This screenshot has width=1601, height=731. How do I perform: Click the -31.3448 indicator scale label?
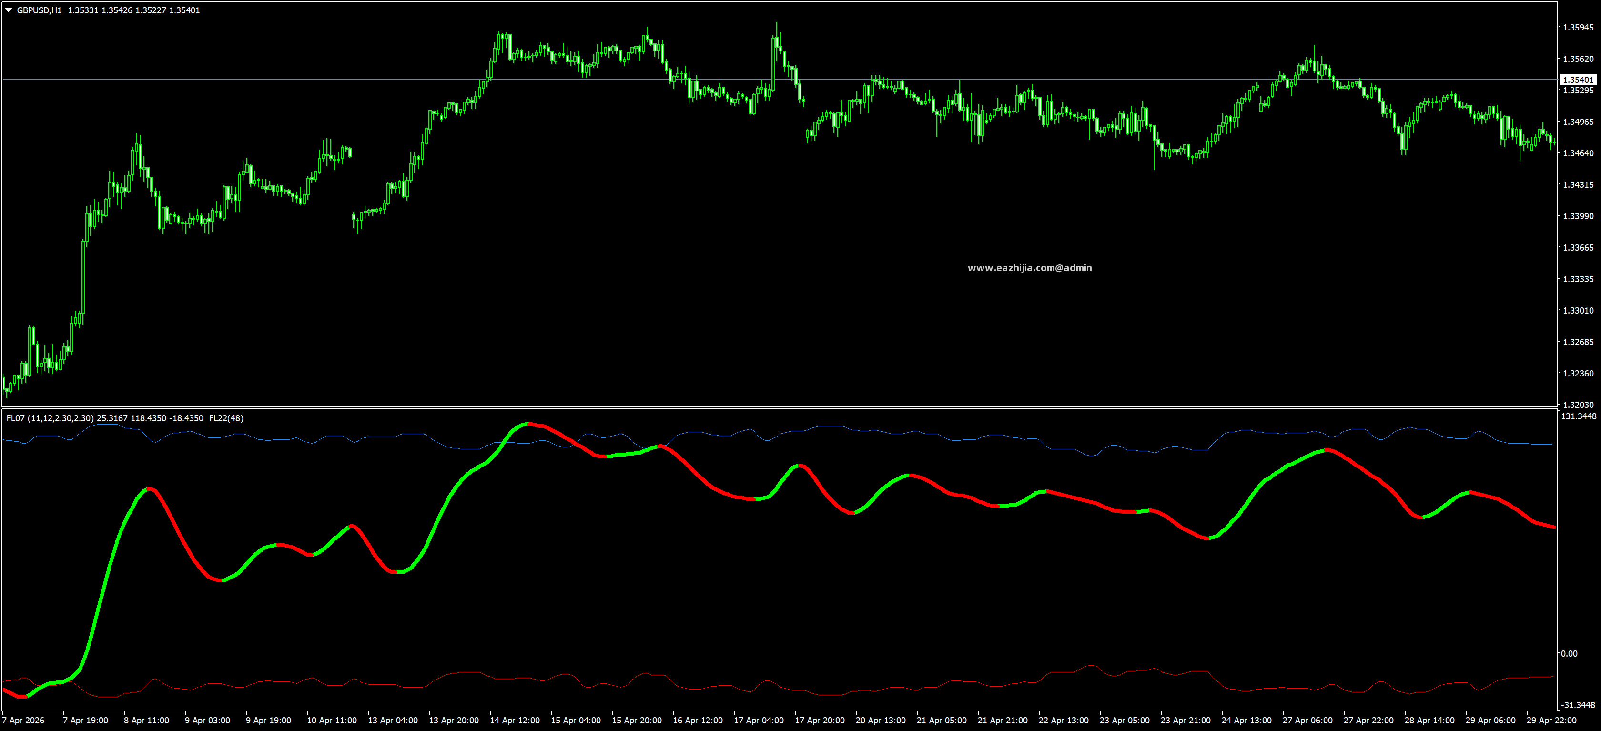coord(1579,705)
